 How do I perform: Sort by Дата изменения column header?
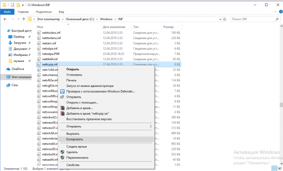[x=114, y=27]
